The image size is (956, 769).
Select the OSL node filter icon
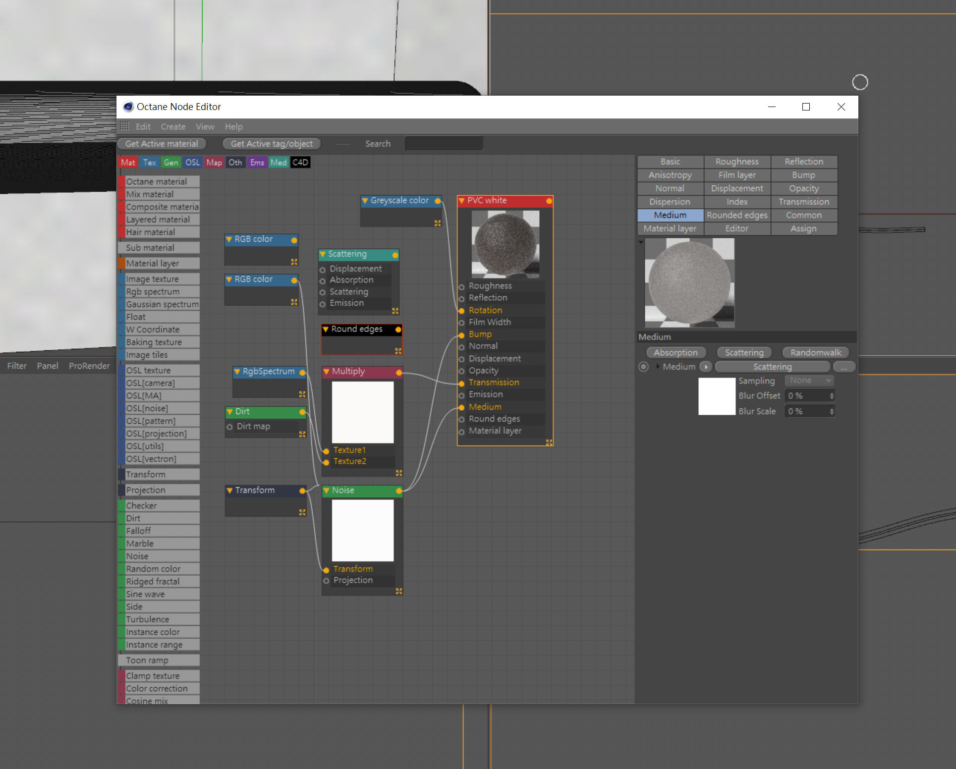pos(192,163)
